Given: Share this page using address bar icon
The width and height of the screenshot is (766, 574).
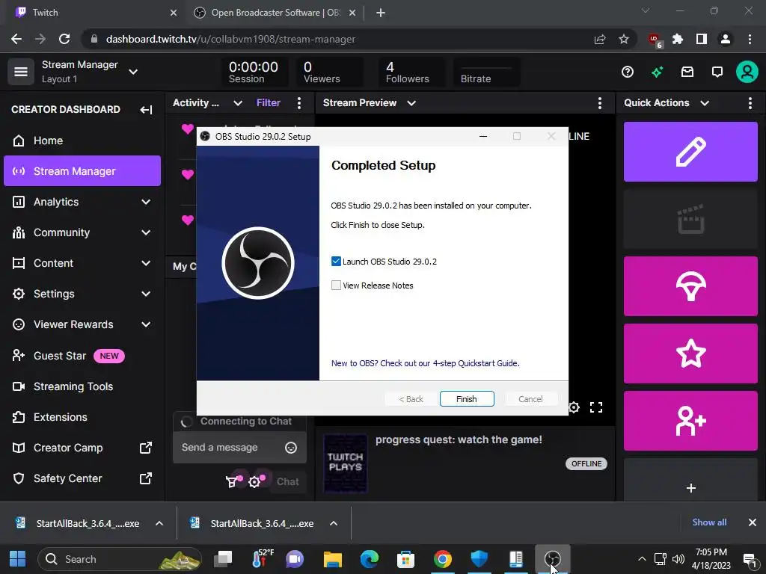Looking at the screenshot, I should click(600, 40).
